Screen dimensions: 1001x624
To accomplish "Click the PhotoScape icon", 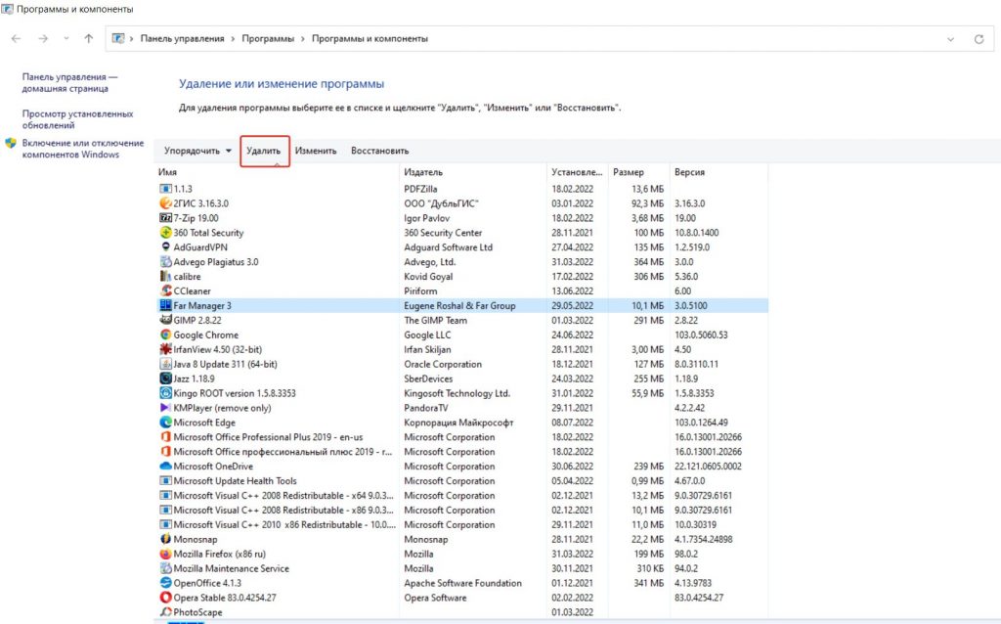I will tap(165, 612).
